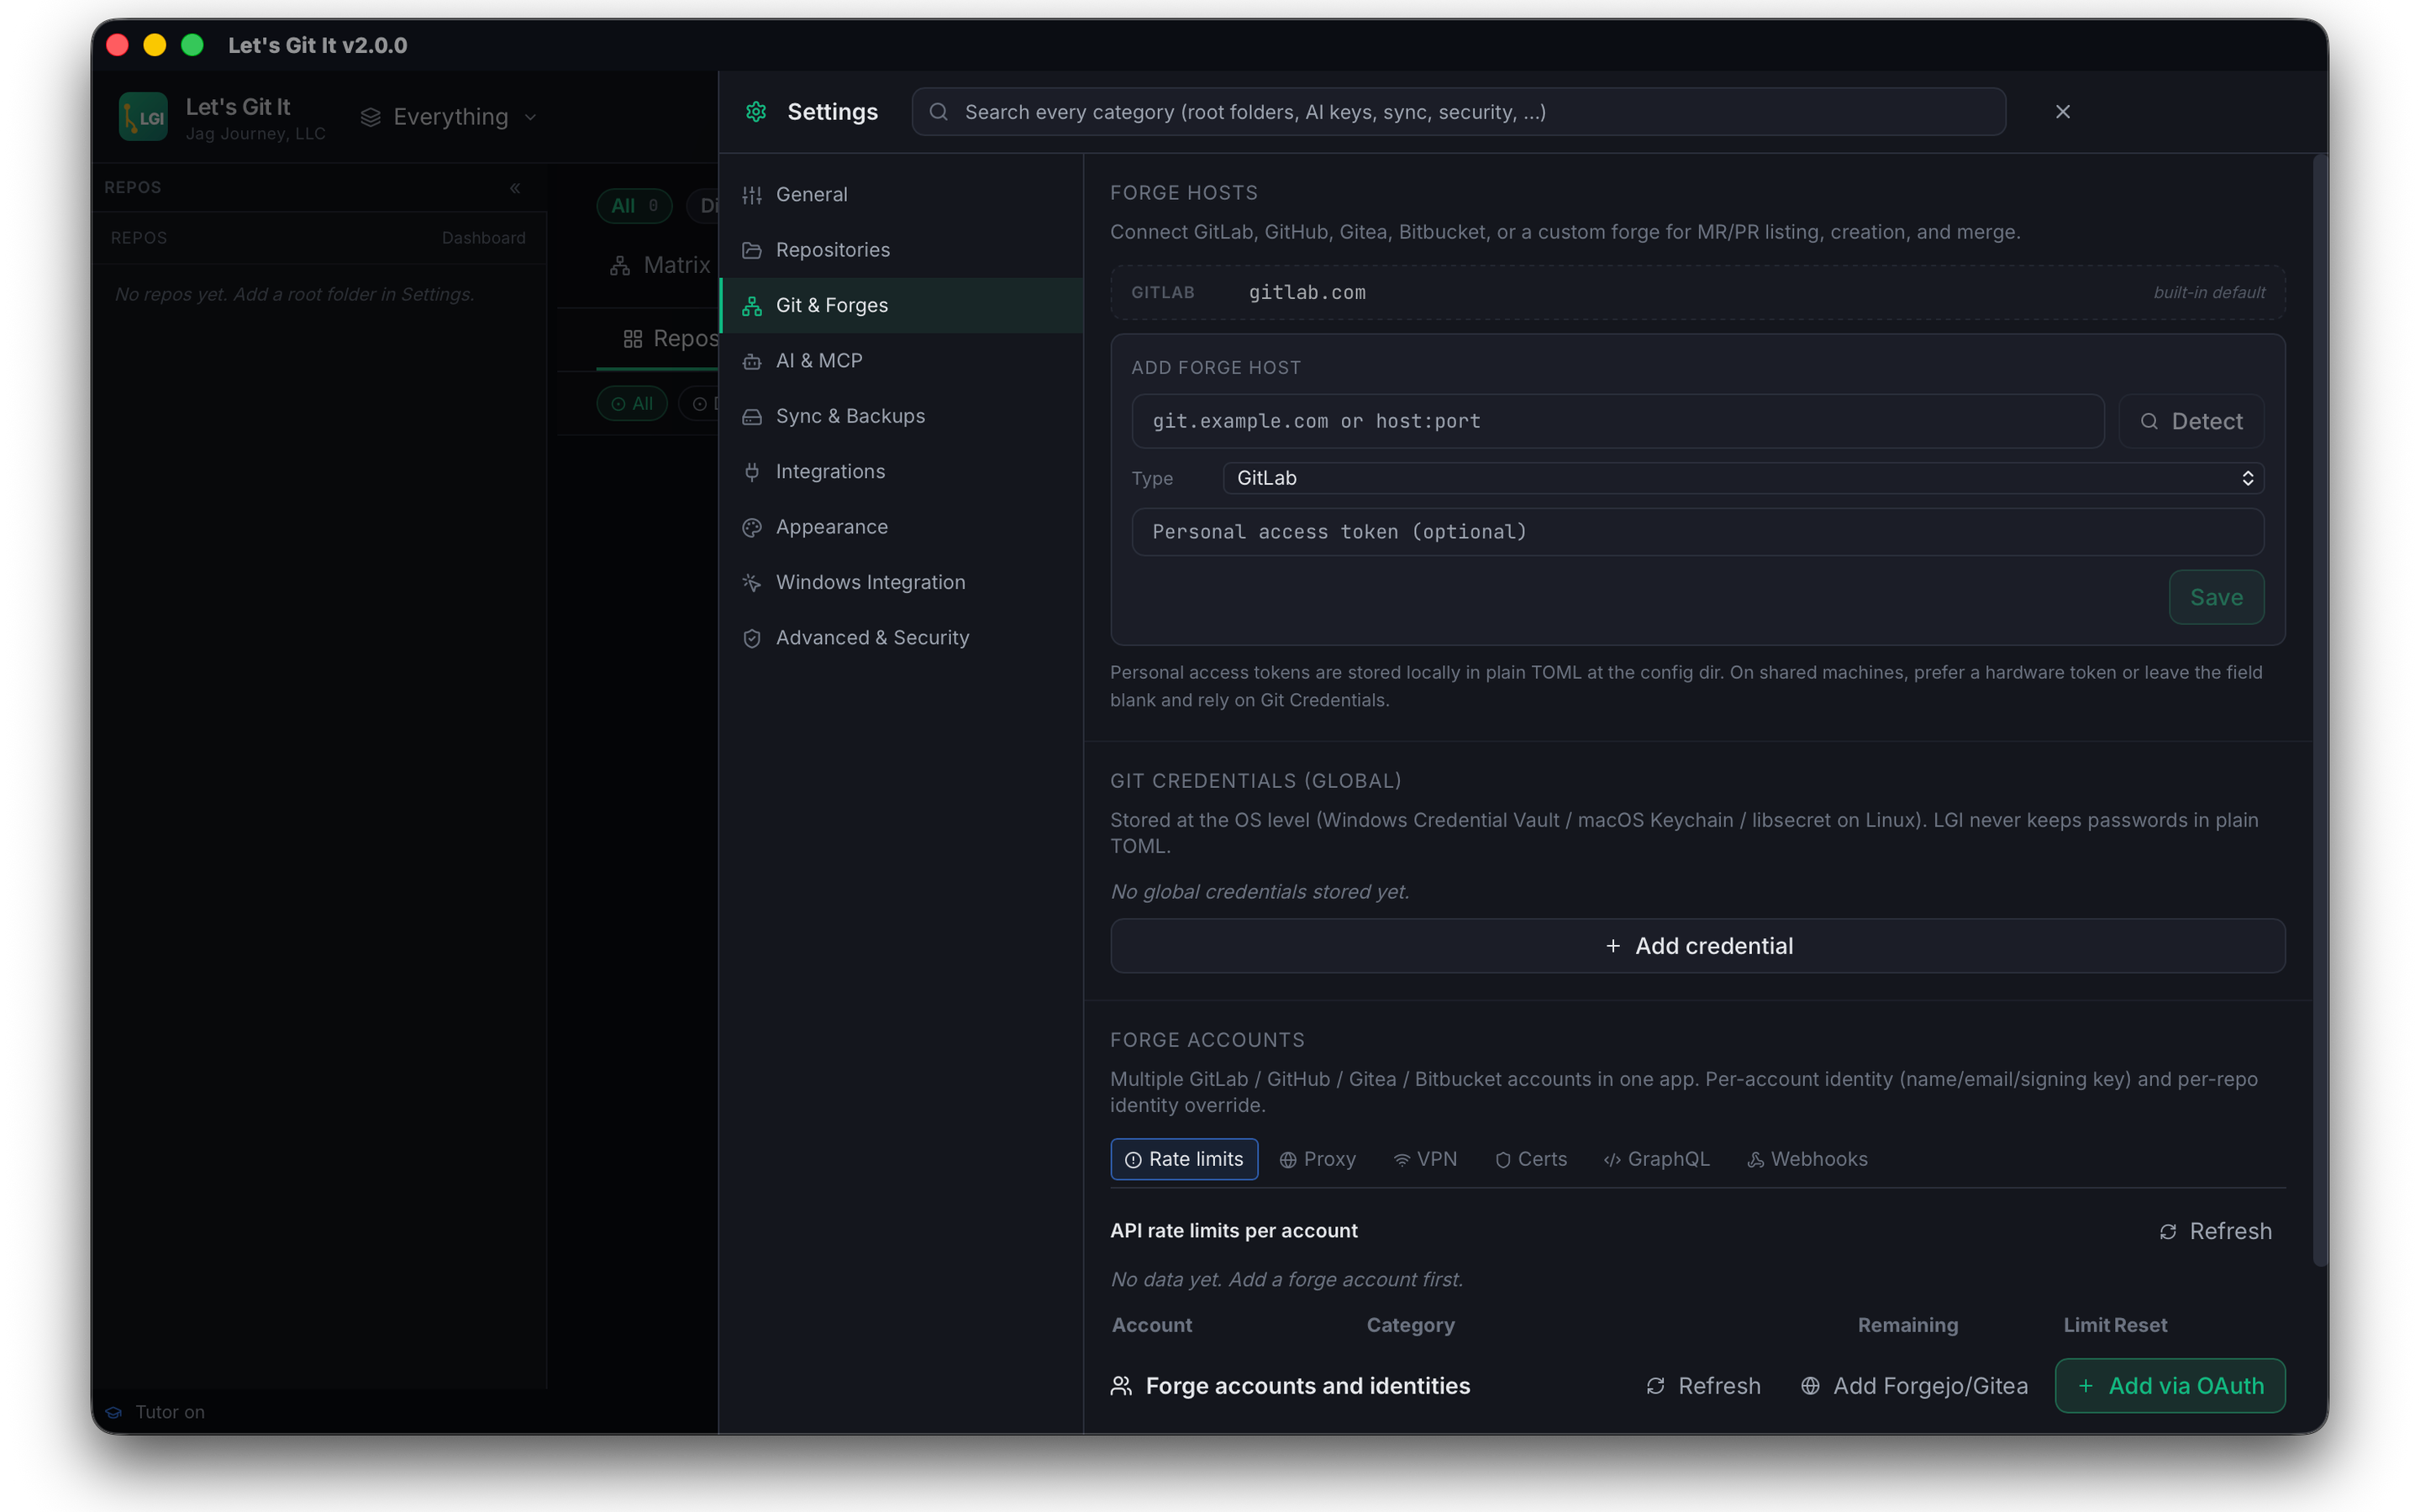The image size is (2420, 1512).
Task: Refresh API rate limits per account
Action: tap(2215, 1231)
